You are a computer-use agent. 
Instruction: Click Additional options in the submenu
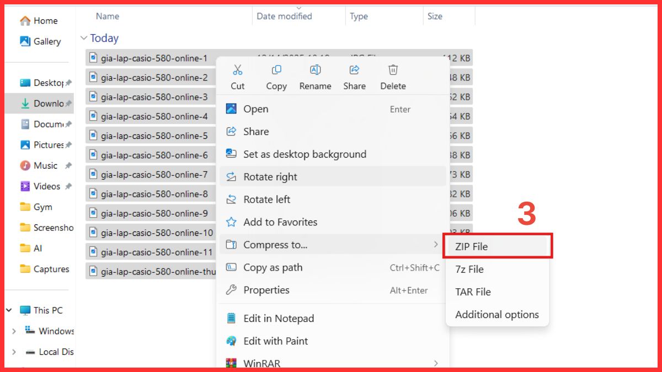496,315
